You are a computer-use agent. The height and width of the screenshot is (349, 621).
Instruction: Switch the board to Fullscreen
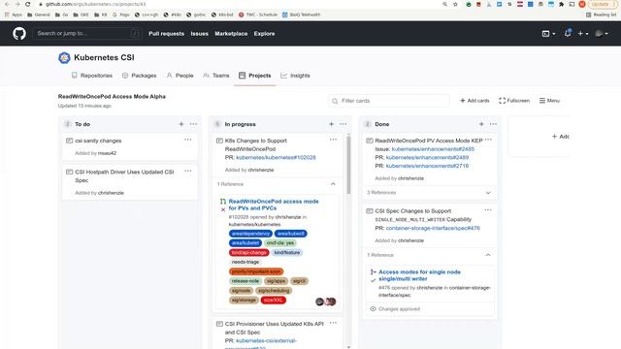tap(514, 101)
